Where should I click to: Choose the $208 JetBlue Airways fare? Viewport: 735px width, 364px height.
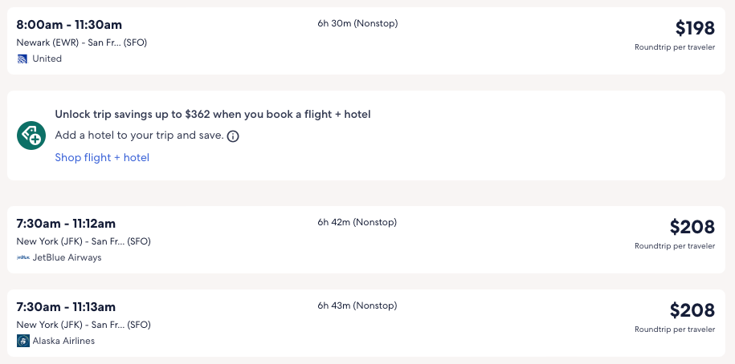(692, 227)
